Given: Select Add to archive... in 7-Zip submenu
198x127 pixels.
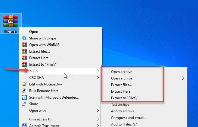Looking at the screenshot, I should point(144,111).
